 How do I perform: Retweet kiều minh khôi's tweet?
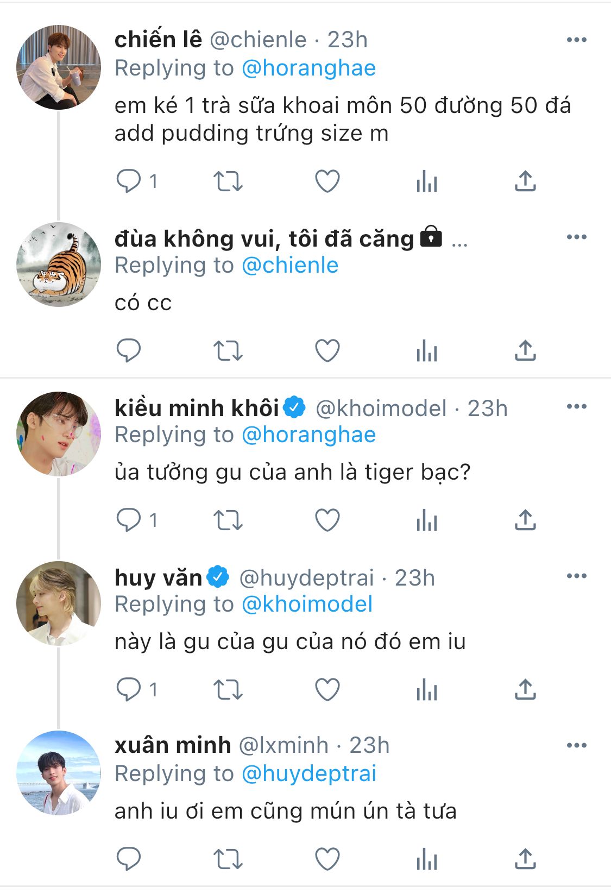(x=228, y=520)
